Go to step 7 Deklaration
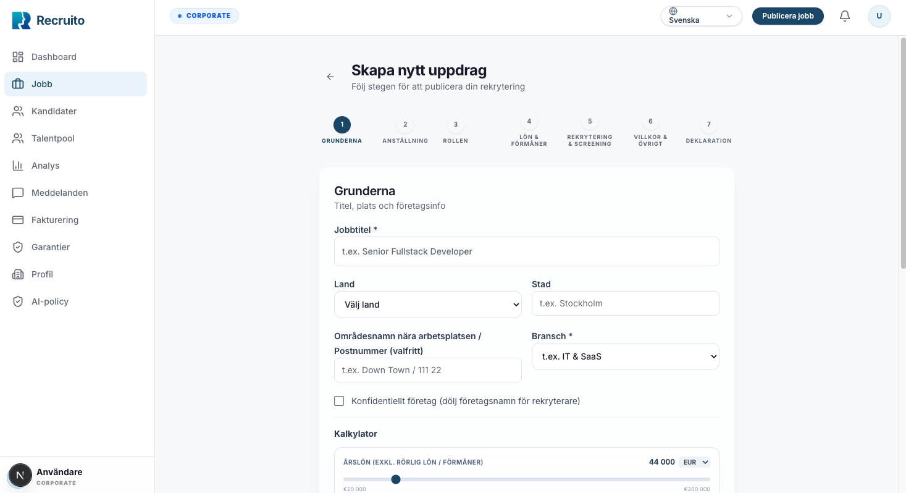Image resolution: width=906 pixels, height=493 pixels. pos(708,131)
